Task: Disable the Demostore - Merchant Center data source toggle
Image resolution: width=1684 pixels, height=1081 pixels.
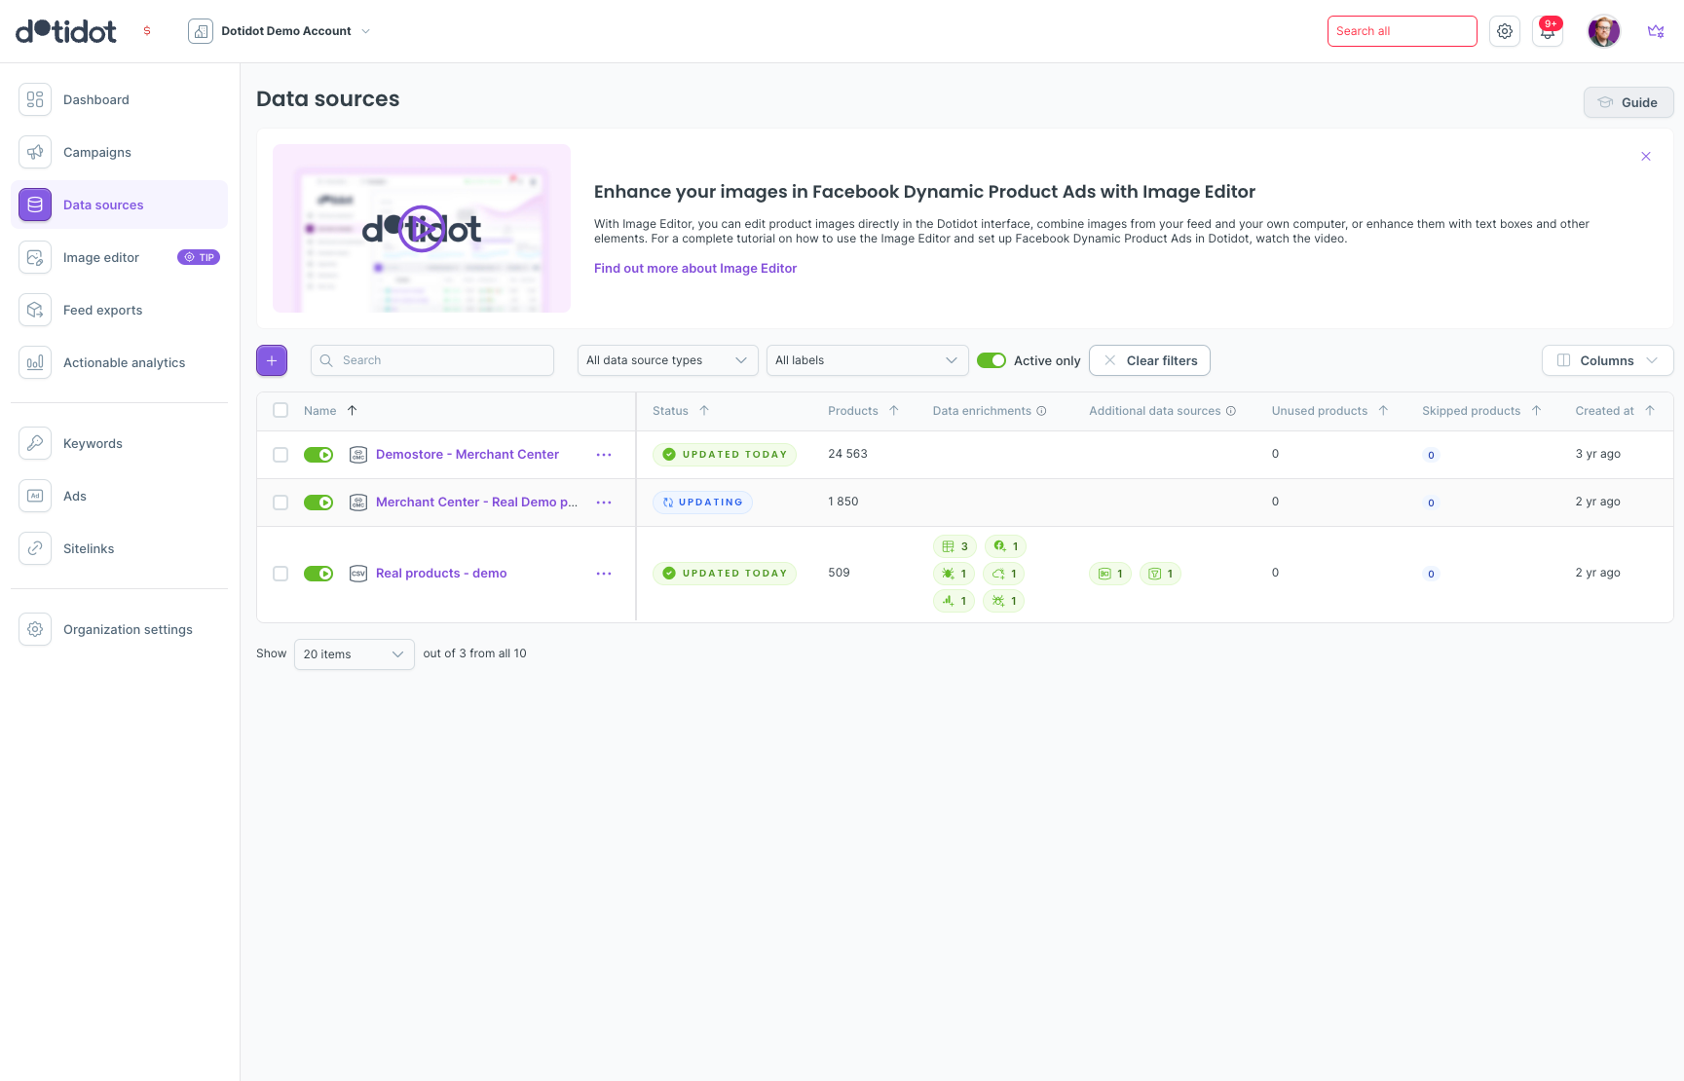Action: pos(318,455)
